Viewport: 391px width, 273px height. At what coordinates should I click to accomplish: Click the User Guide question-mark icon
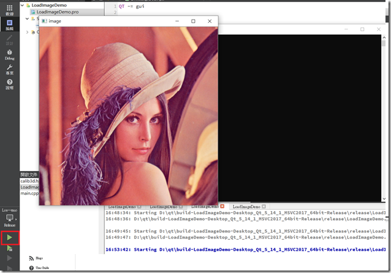click(31, 267)
